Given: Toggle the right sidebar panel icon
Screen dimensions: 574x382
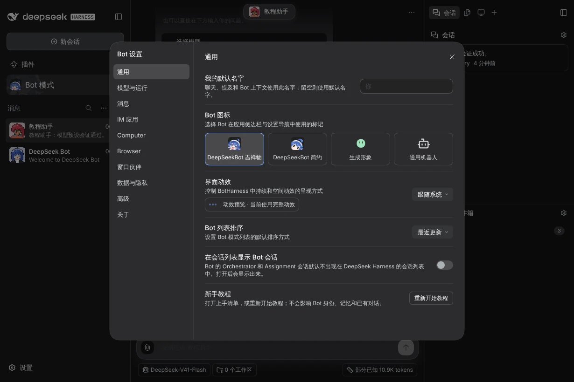Looking at the screenshot, I should 563,13.
